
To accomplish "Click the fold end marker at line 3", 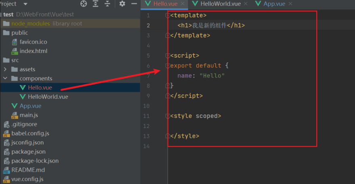I will tap(168, 36).
